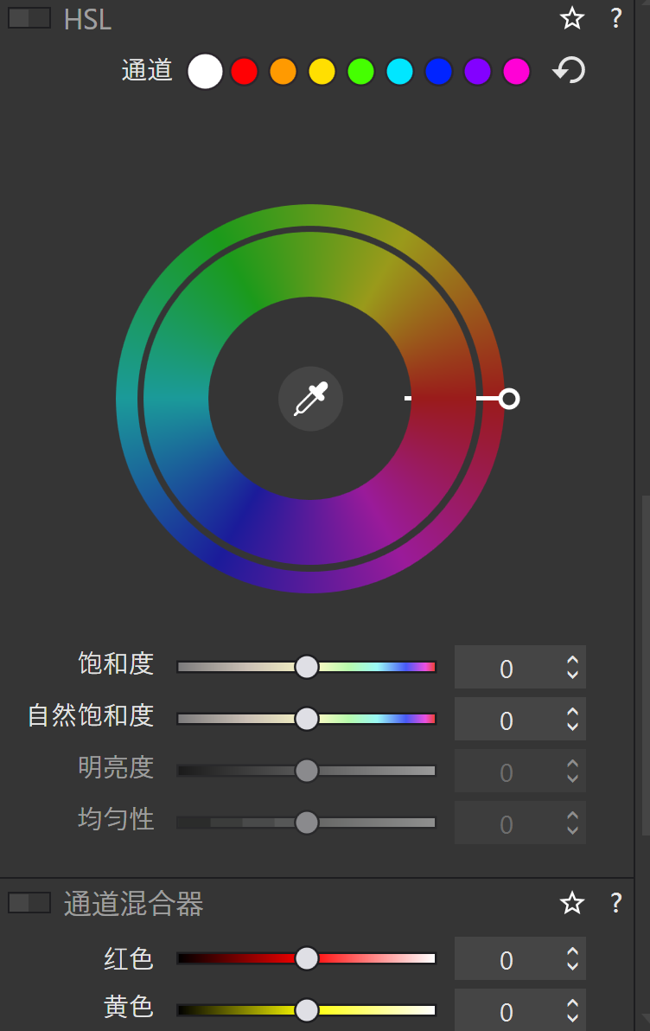This screenshot has height=1031, width=650.
Task: Click the 均匀性 label
Action: pos(116,819)
